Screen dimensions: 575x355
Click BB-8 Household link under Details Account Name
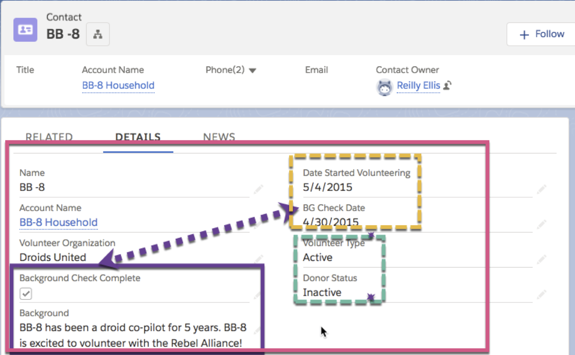pyautogui.click(x=59, y=222)
